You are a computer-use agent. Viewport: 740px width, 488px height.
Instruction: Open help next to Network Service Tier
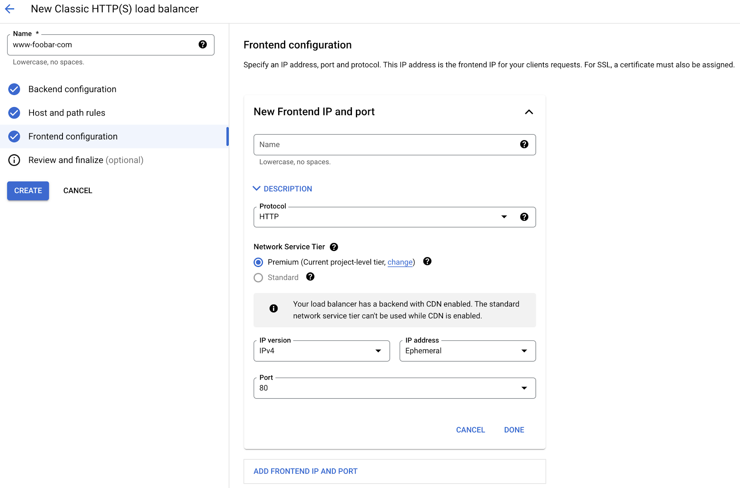point(334,247)
